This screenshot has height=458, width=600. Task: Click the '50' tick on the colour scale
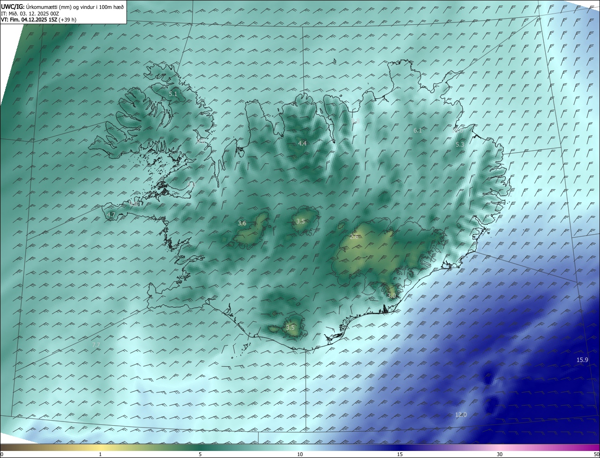point(596,454)
